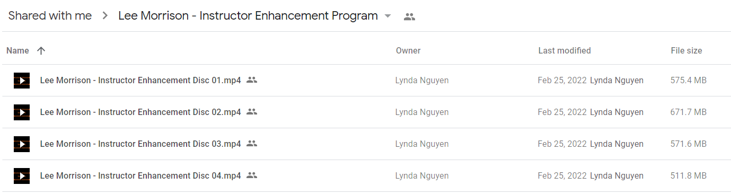Image resolution: width=731 pixels, height=194 pixels.
Task: Click the breadcrumb chevron separator
Action: (x=105, y=16)
